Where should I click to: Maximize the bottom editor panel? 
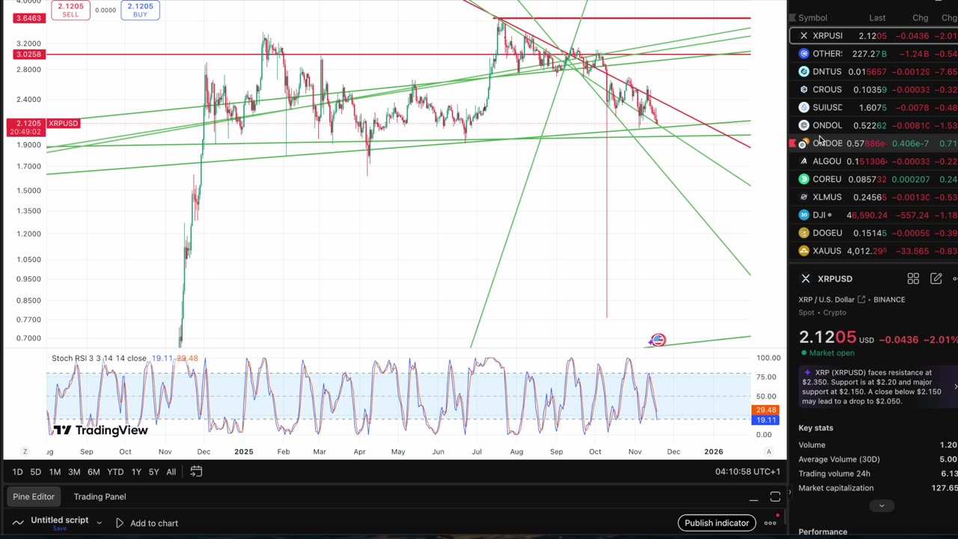(x=775, y=497)
